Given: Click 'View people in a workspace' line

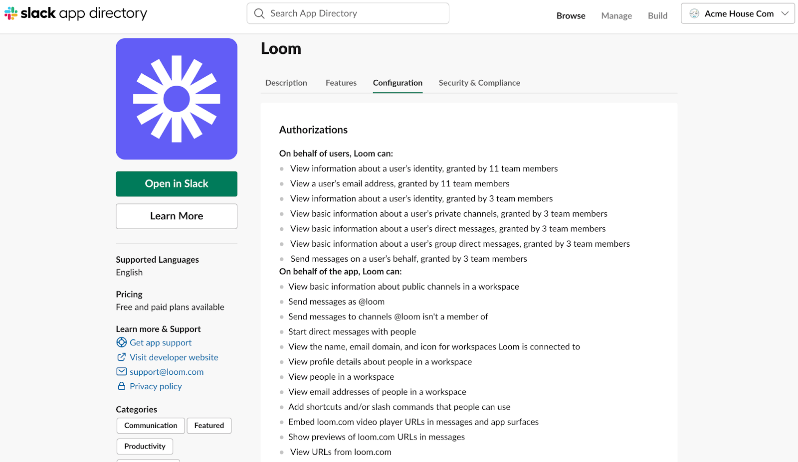Looking at the screenshot, I should (x=341, y=377).
